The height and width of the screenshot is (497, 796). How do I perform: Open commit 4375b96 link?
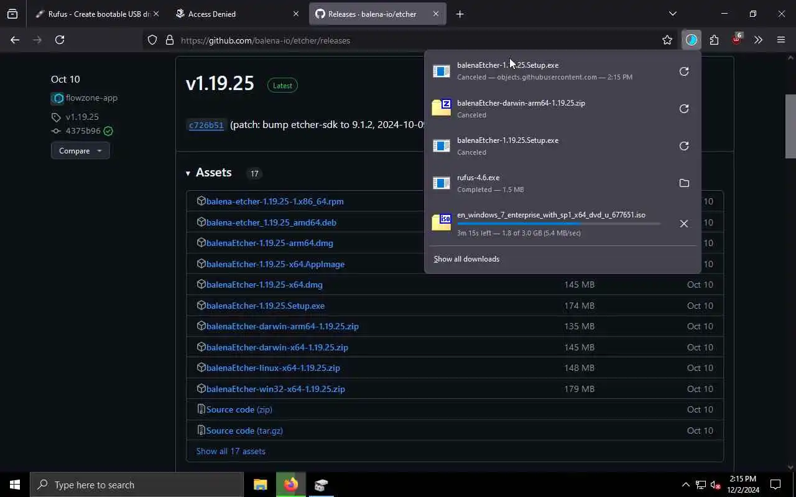[x=83, y=131]
